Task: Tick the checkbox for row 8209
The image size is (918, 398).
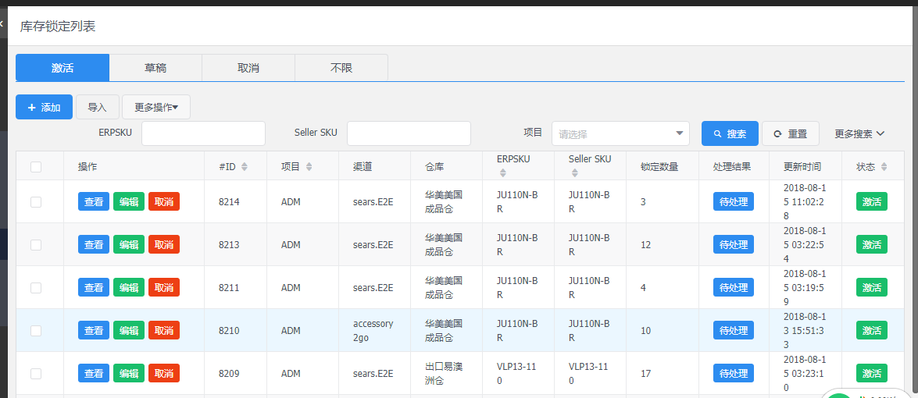Action: [36, 374]
